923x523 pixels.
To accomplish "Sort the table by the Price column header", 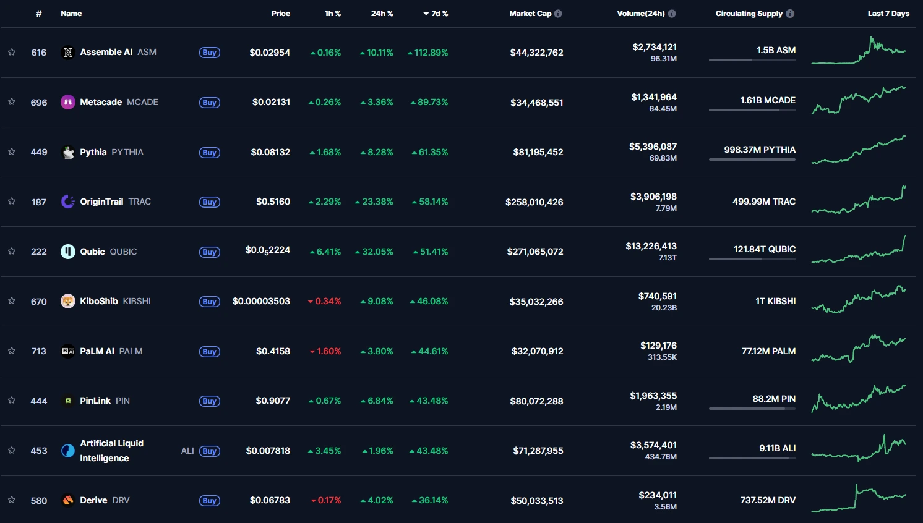I will coord(281,13).
